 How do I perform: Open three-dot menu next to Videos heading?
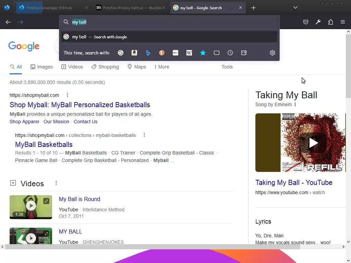[x=56, y=183]
